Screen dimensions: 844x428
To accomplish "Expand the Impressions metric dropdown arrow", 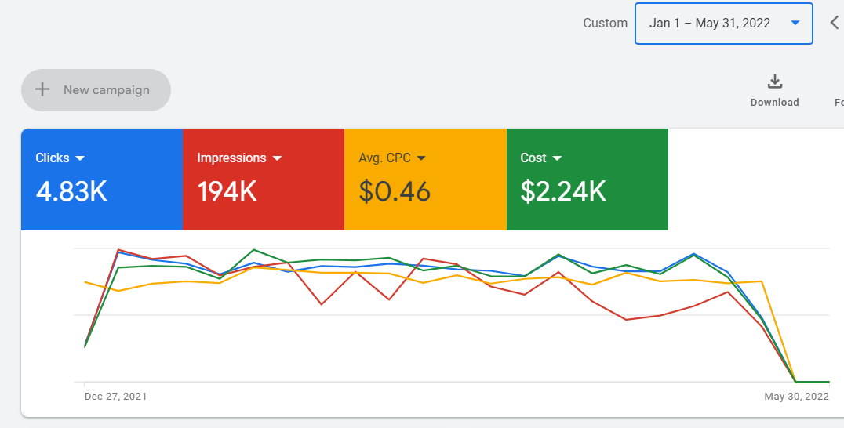I will point(277,158).
